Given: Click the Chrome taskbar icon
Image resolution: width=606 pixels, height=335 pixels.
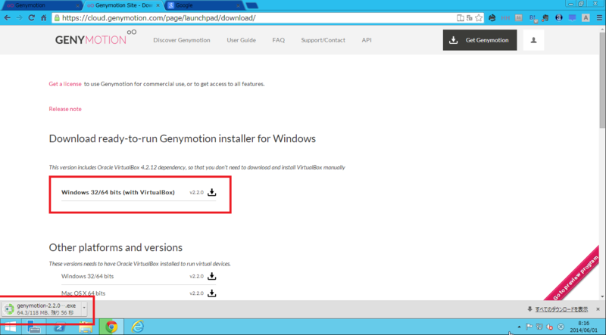Looking at the screenshot, I should [x=111, y=327].
